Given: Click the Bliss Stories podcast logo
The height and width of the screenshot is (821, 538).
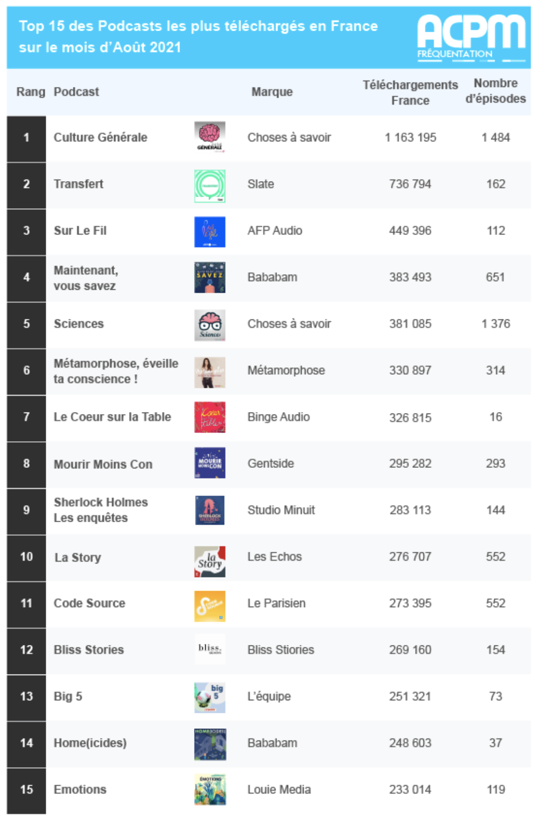Looking at the screenshot, I should [x=210, y=649].
